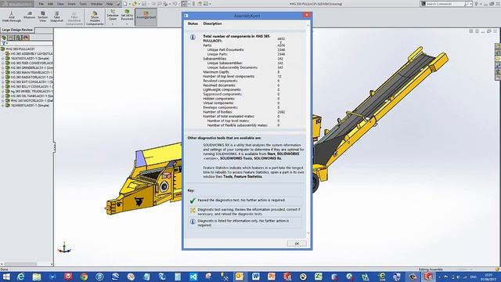
Task: Expand the HG 365 MAIN FRAME node
Action: [3, 73]
